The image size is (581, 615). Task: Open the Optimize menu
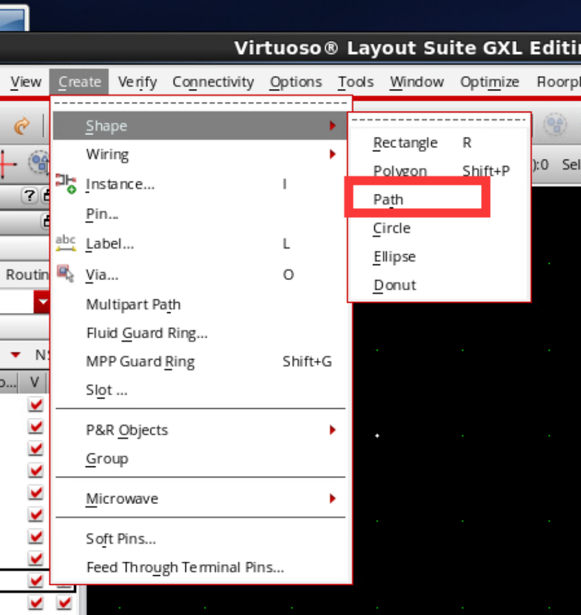tap(489, 82)
